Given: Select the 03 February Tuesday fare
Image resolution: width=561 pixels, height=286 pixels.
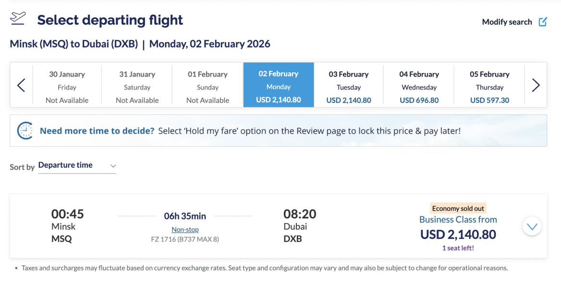Looking at the screenshot, I should pos(349,86).
